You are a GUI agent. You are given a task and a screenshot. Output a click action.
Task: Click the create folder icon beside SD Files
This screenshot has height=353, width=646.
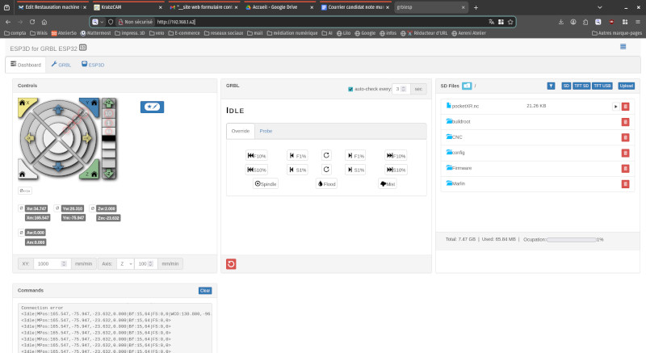[467, 86]
